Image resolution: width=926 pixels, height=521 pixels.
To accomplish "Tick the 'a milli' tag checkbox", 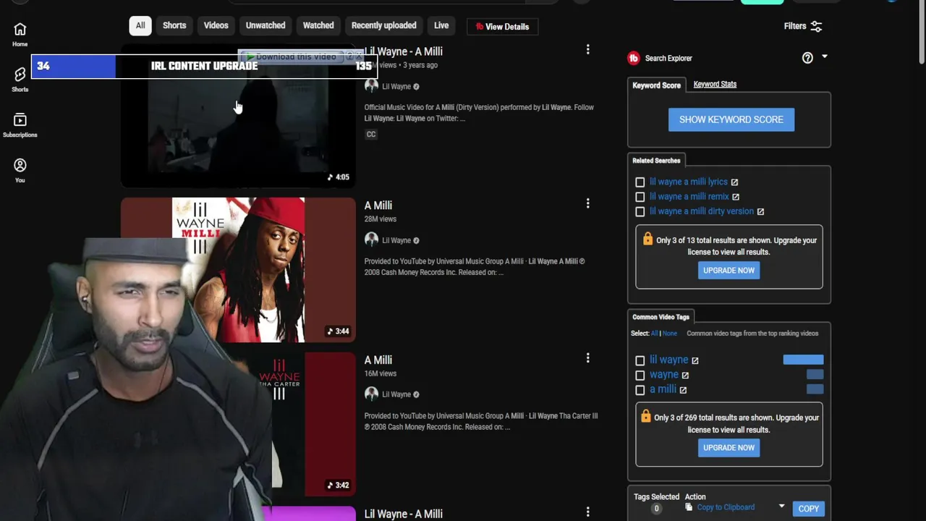I will click(x=640, y=390).
